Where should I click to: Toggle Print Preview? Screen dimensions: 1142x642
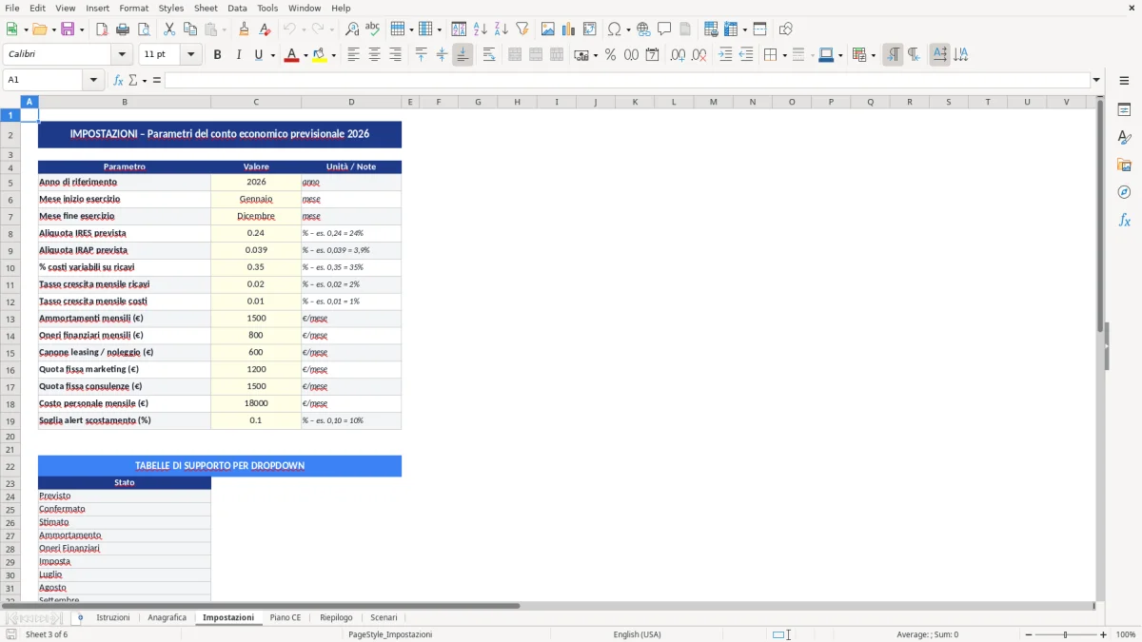[143, 29]
